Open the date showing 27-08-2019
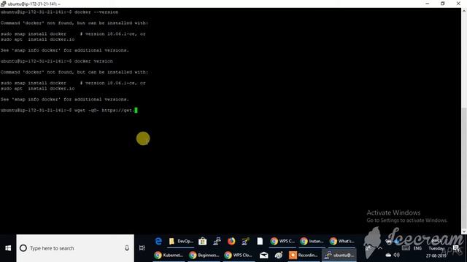The height and width of the screenshot is (262, 467). pos(436,255)
